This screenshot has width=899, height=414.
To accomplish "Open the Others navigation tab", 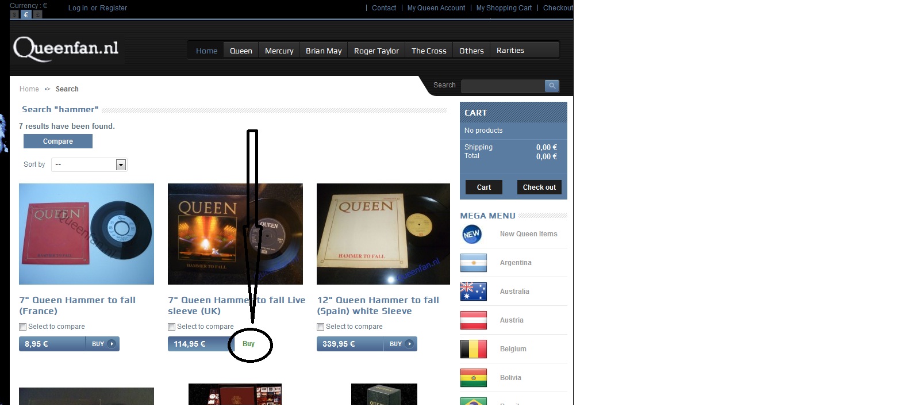I will coord(471,51).
